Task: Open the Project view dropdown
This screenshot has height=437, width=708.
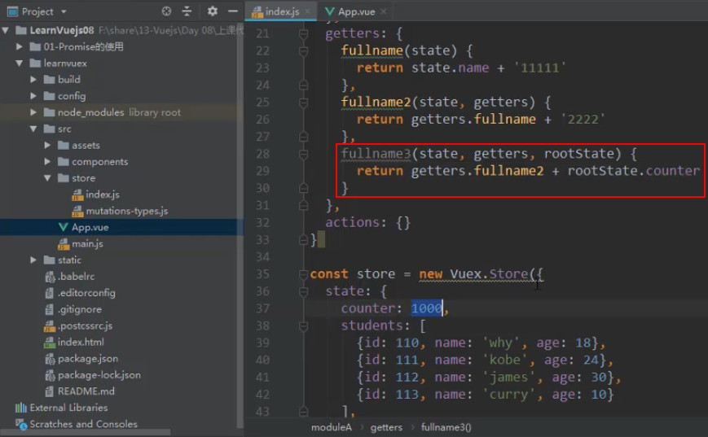Action: (x=64, y=11)
